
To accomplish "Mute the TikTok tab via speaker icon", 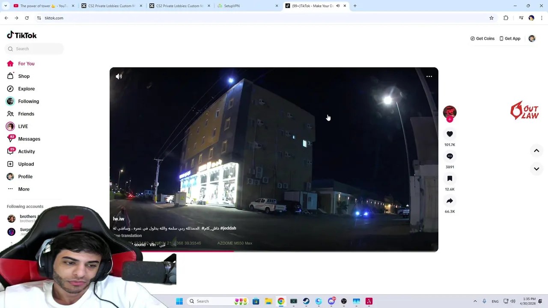I will pos(338,6).
